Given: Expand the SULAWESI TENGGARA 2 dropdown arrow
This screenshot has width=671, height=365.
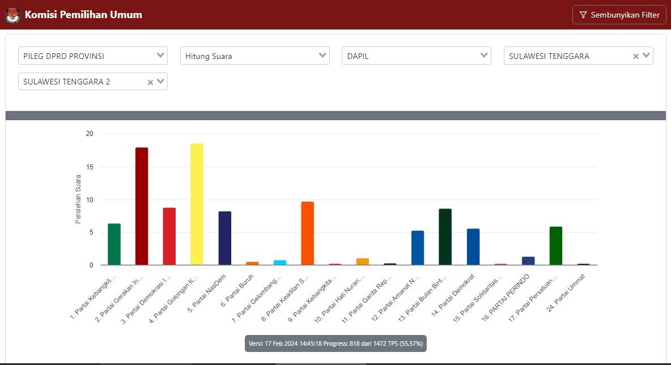Looking at the screenshot, I should tap(160, 82).
